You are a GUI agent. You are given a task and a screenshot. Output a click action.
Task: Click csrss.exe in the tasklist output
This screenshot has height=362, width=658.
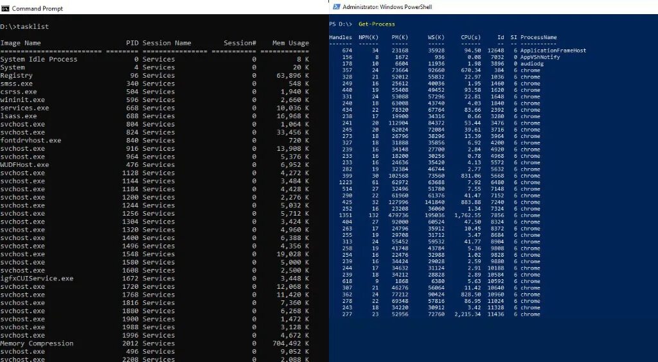click(19, 91)
